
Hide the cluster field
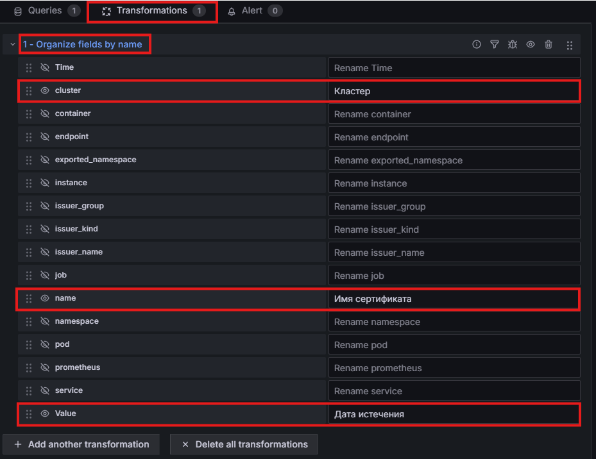(45, 90)
